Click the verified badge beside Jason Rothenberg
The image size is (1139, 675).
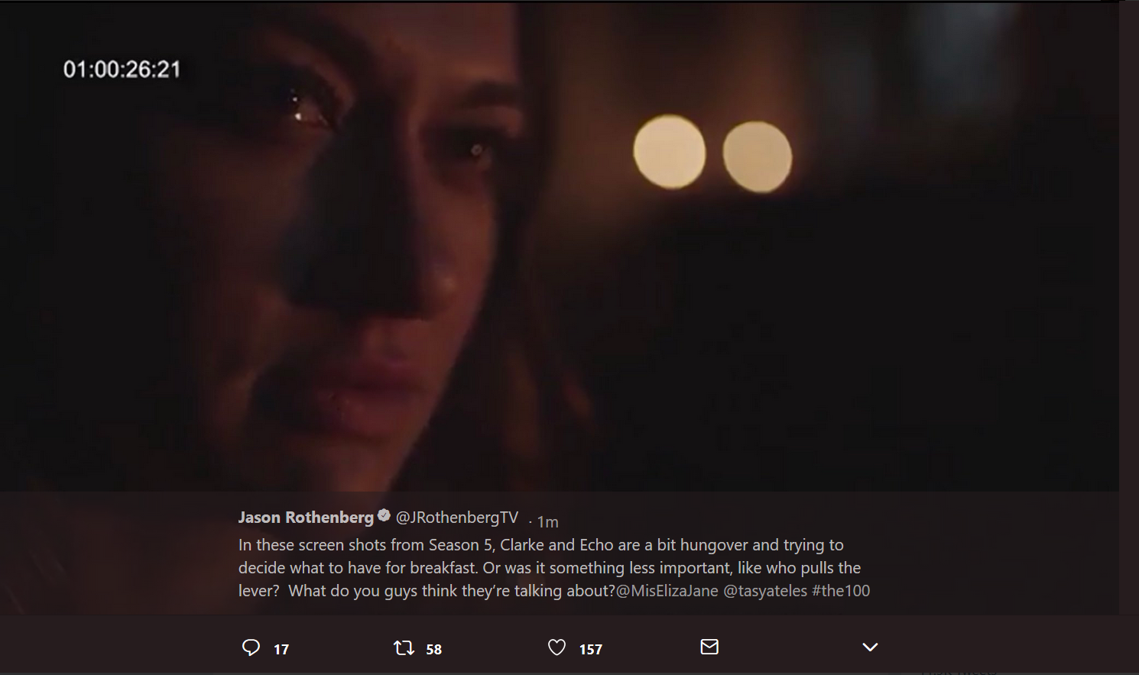point(384,516)
